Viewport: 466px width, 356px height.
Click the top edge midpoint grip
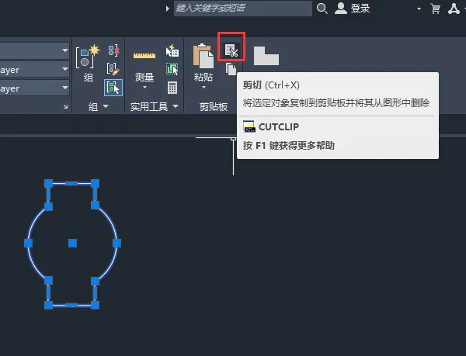[71, 183]
